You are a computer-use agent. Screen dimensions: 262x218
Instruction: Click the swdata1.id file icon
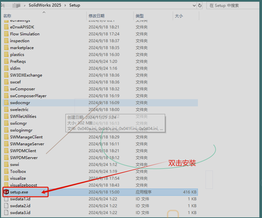pos(6,199)
